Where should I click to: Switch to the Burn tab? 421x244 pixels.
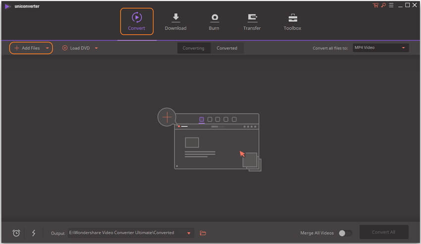(214, 21)
